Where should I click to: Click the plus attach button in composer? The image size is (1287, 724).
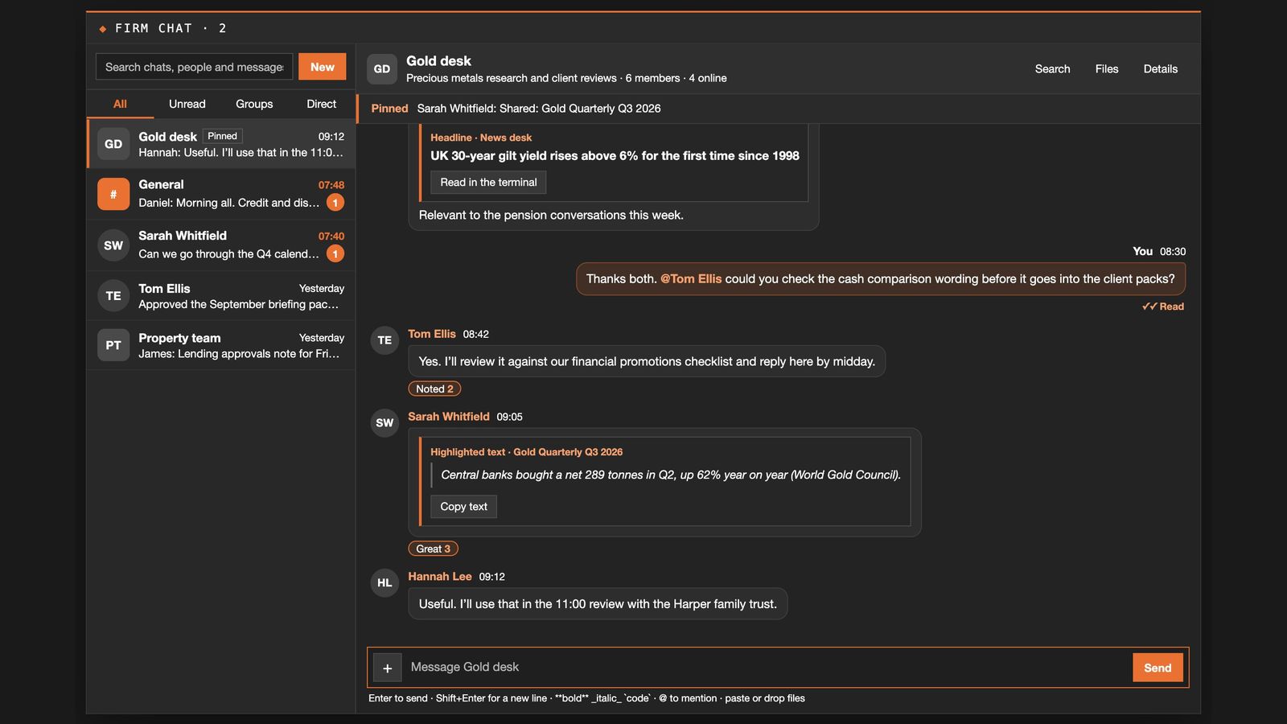pos(387,668)
